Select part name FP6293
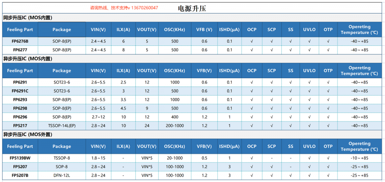The image size is (385, 182). pos(20,100)
